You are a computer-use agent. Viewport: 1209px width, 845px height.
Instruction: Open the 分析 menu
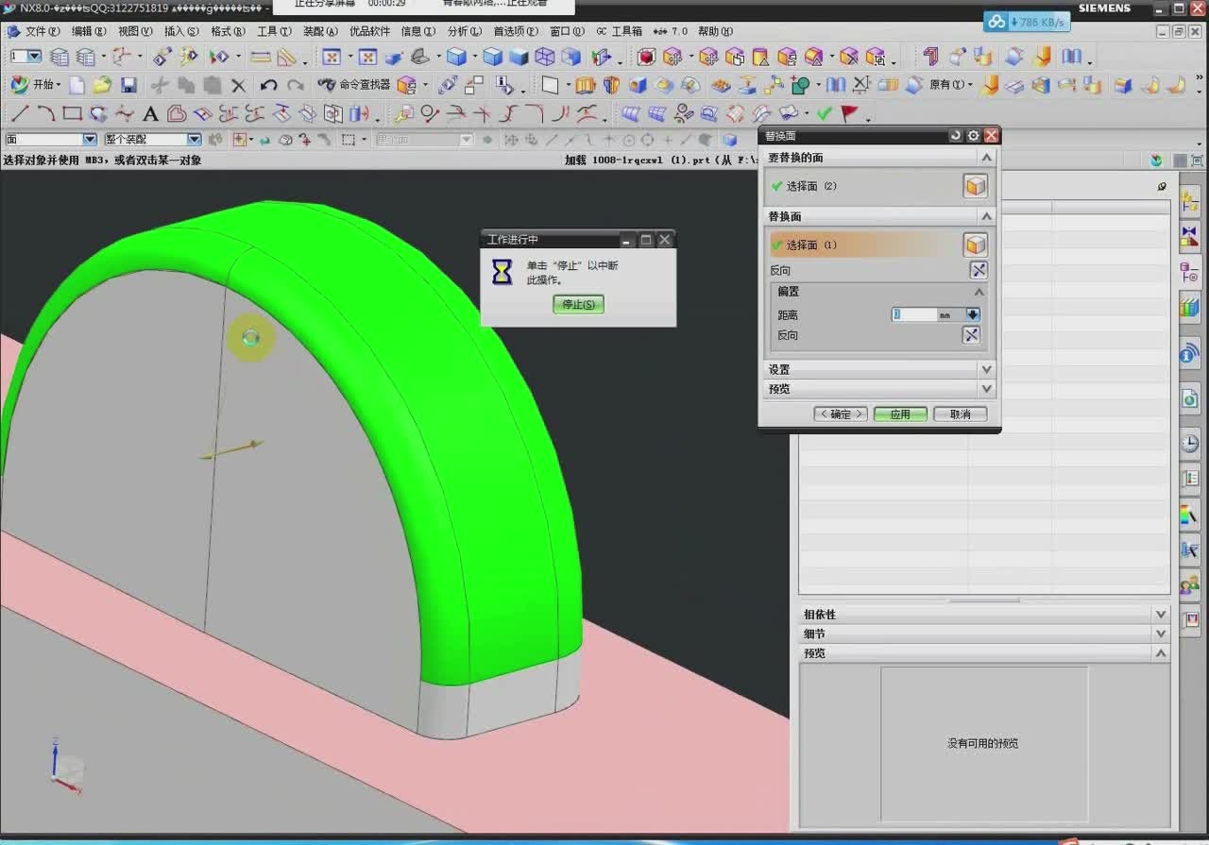(464, 31)
